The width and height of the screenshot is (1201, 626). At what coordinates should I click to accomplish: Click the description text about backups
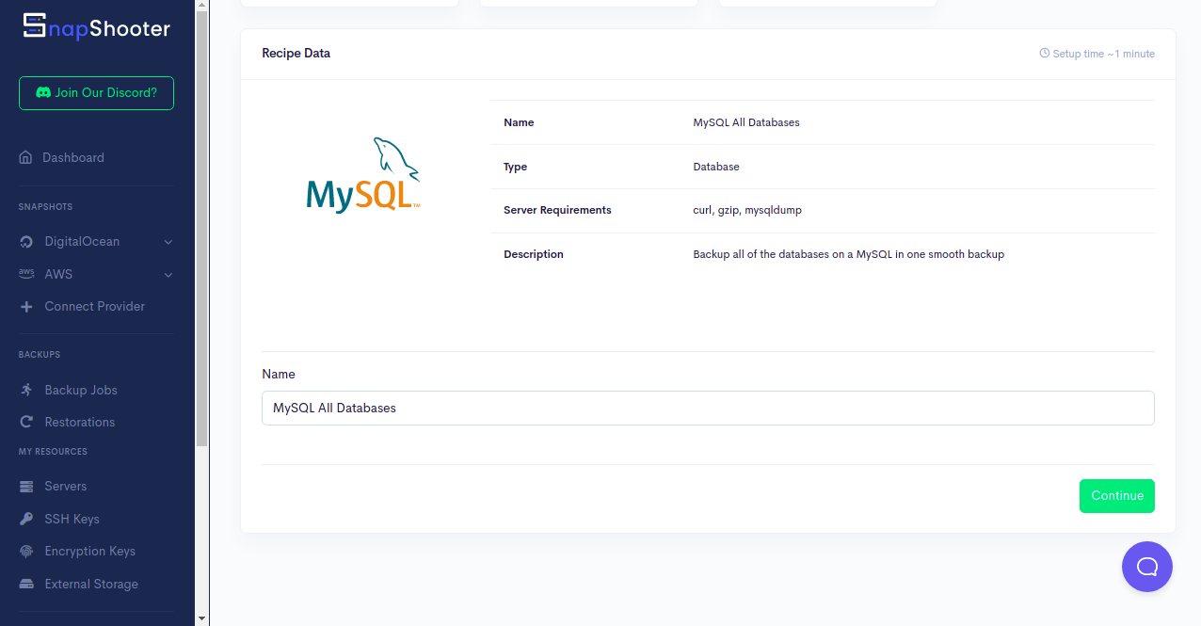(x=849, y=254)
